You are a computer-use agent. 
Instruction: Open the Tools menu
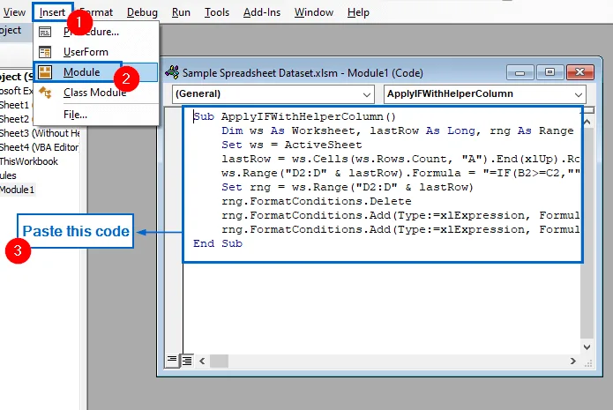coord(217,12)
